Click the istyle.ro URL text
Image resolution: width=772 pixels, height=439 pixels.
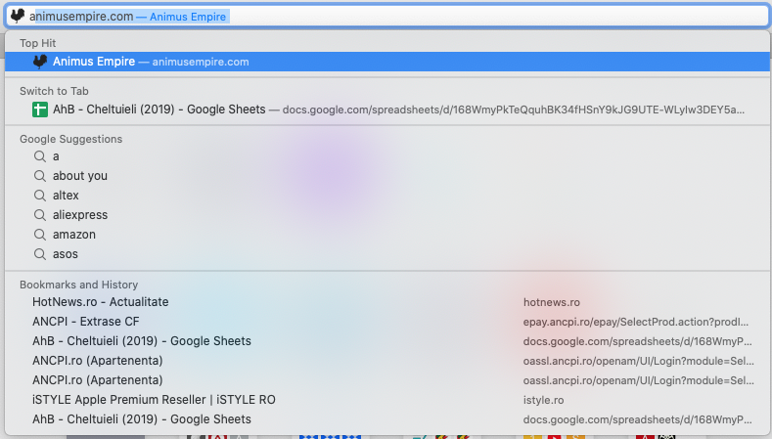(544, 400)
